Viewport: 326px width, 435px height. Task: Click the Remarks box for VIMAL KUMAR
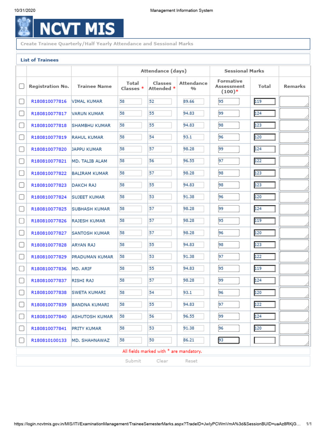pos(294,102)
